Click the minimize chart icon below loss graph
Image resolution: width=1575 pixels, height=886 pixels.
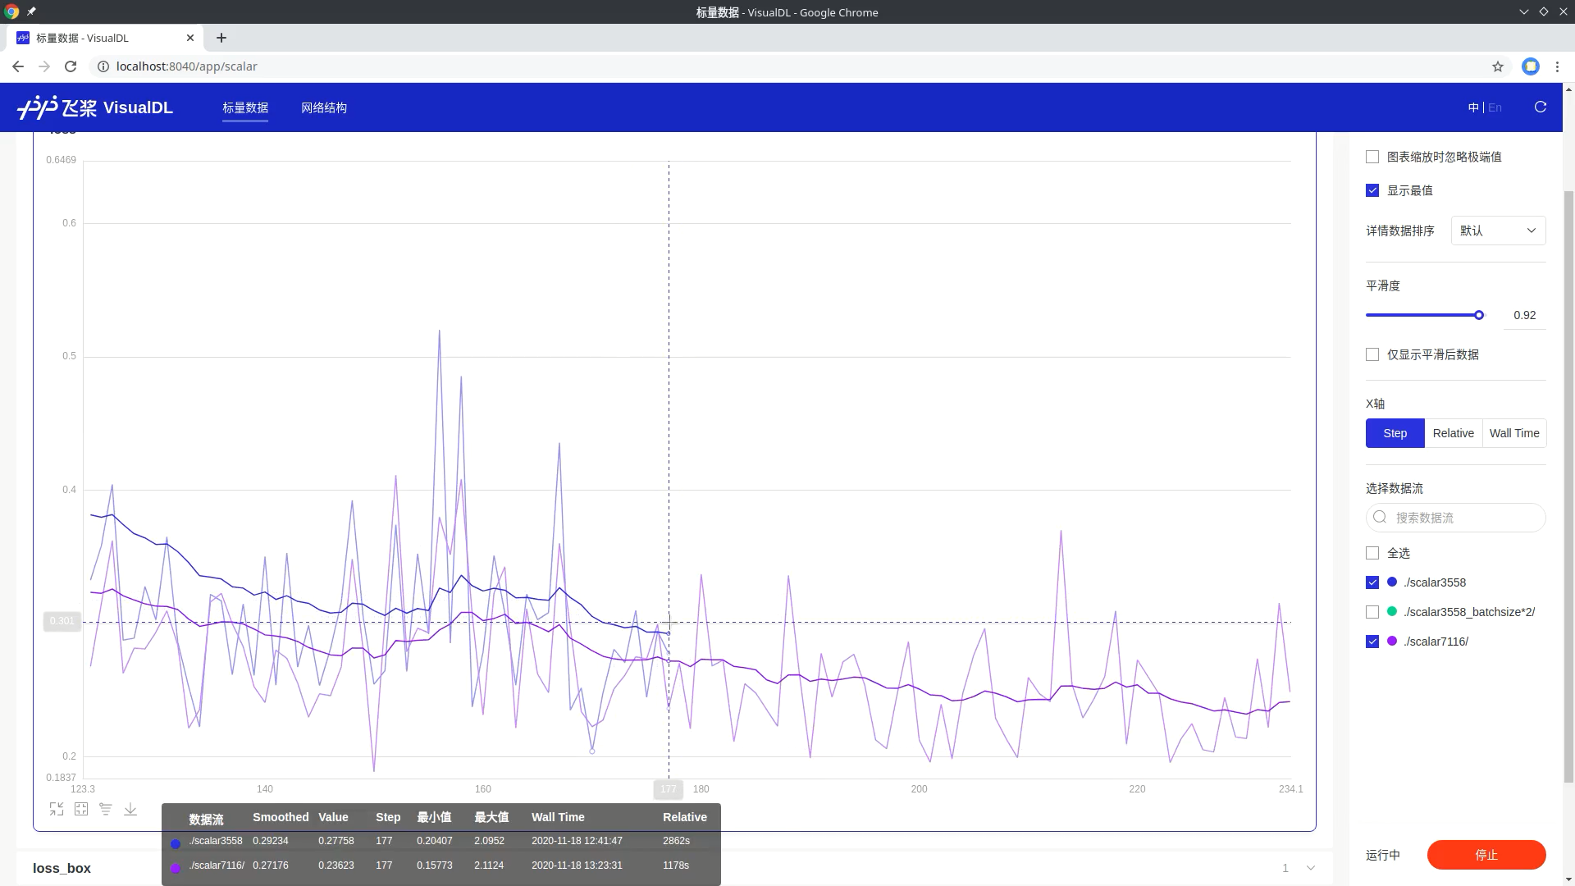pyautogui.click(x=57, y=810)
